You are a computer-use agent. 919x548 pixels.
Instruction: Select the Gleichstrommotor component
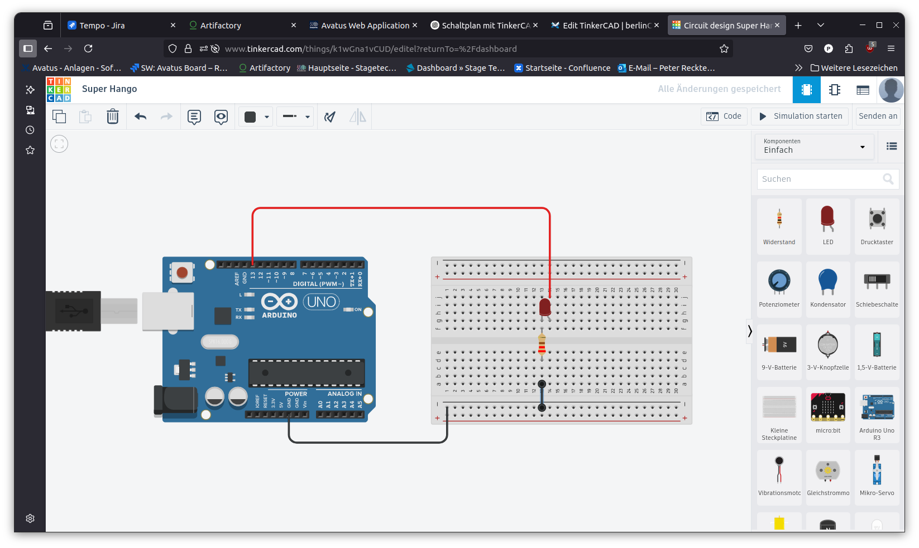click(828, 478)
